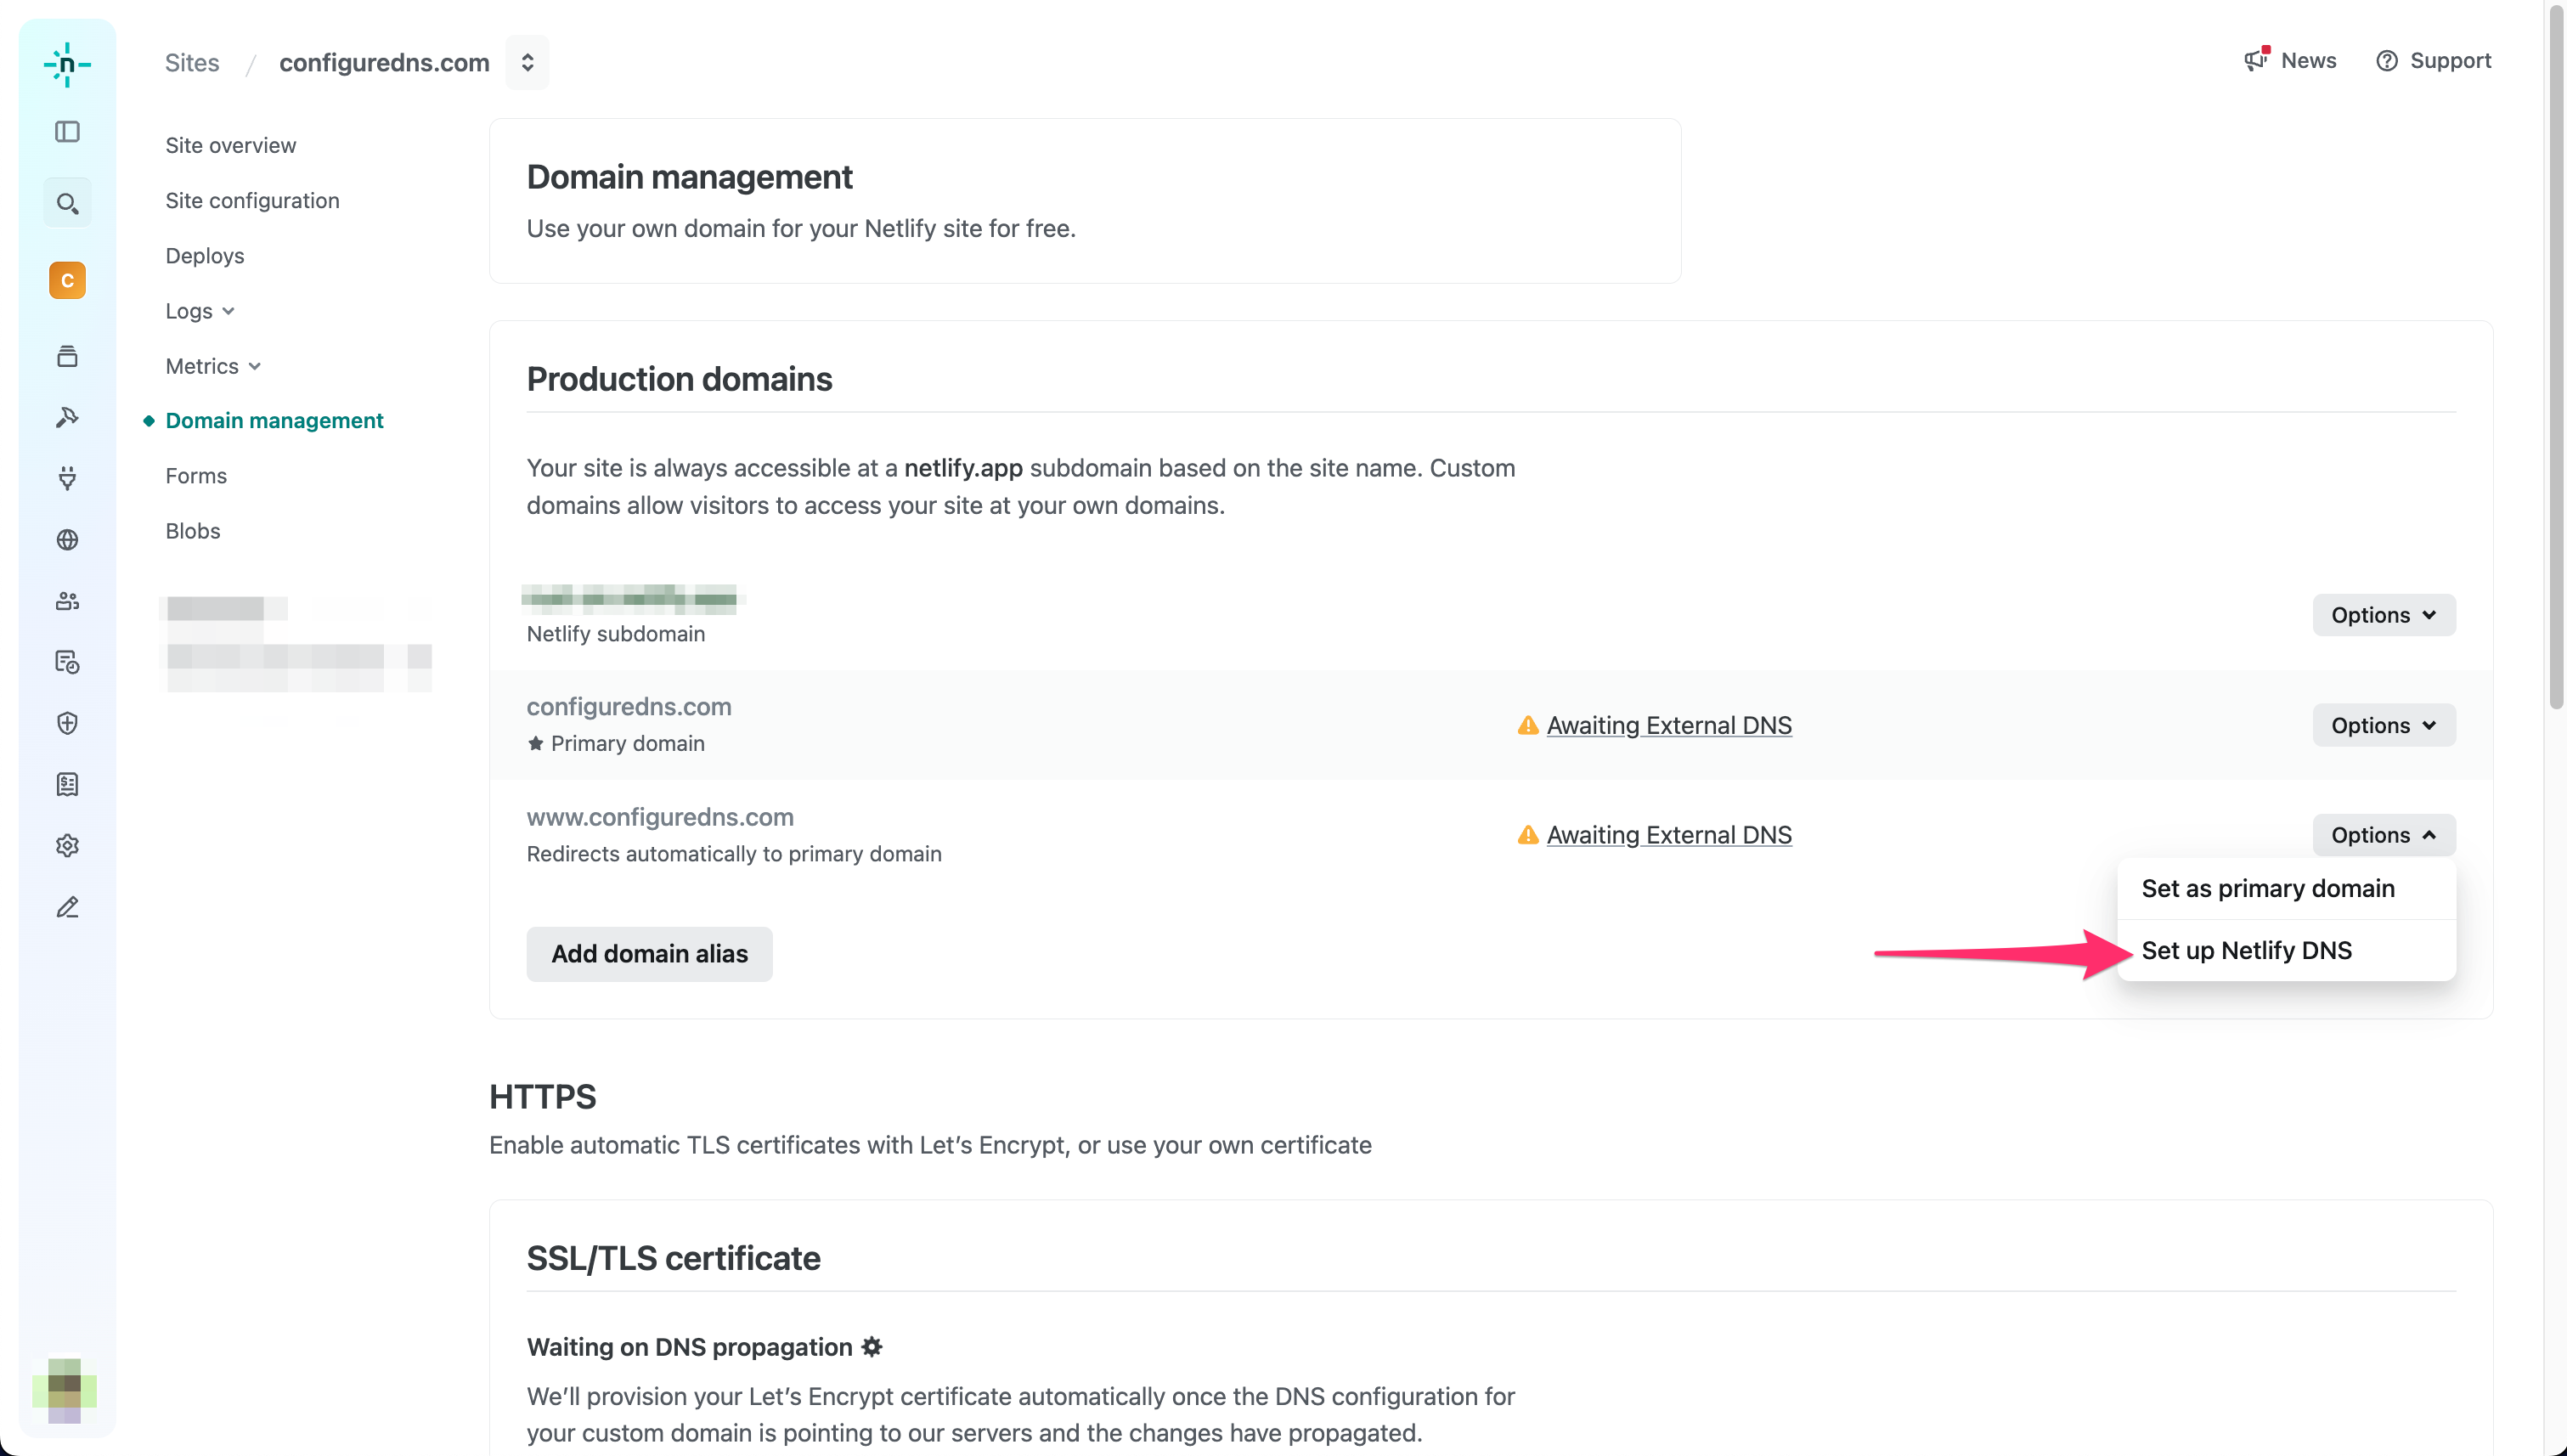Open Options for the Netlify subdomain
The width and height of the screenshot is (2567, 1456).
pos(2384,615)
